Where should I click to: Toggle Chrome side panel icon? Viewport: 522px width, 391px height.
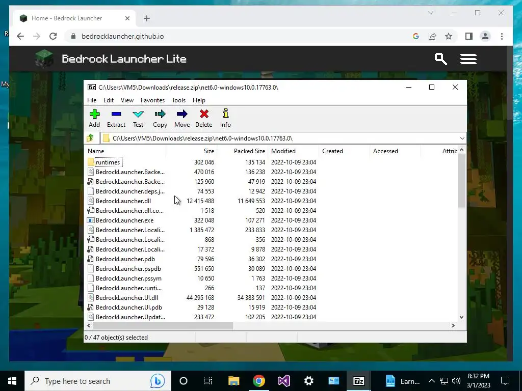point(469,36)
